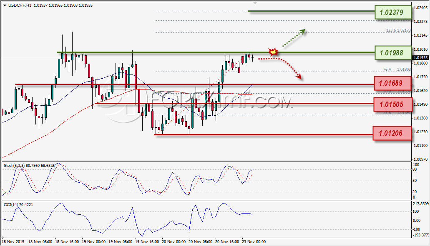This screenshot has width=430, height=246.
Task: Click price scale value 1.01230
Action: (421, 132)
